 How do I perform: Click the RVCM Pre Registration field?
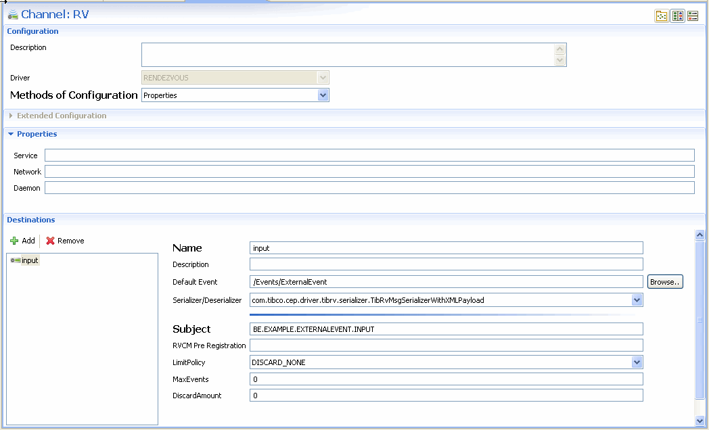pos(447,345)
